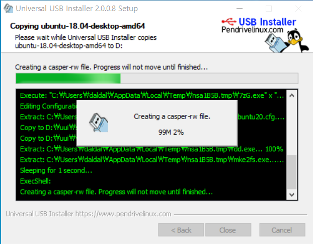Click the 99M 2% popup text
313x244 pixels.
171,132
